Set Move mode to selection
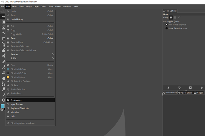 [175, 17]
